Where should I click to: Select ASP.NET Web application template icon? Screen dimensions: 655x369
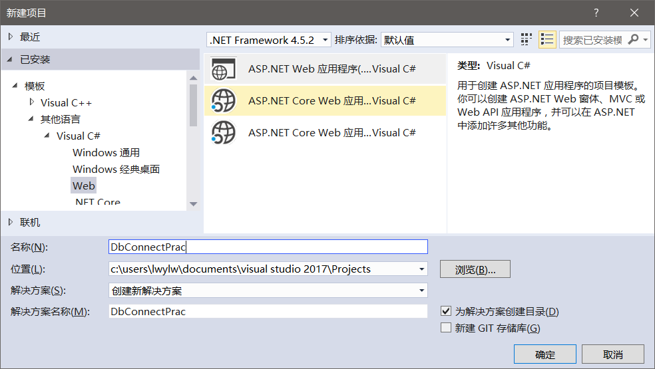pos(224,69)
